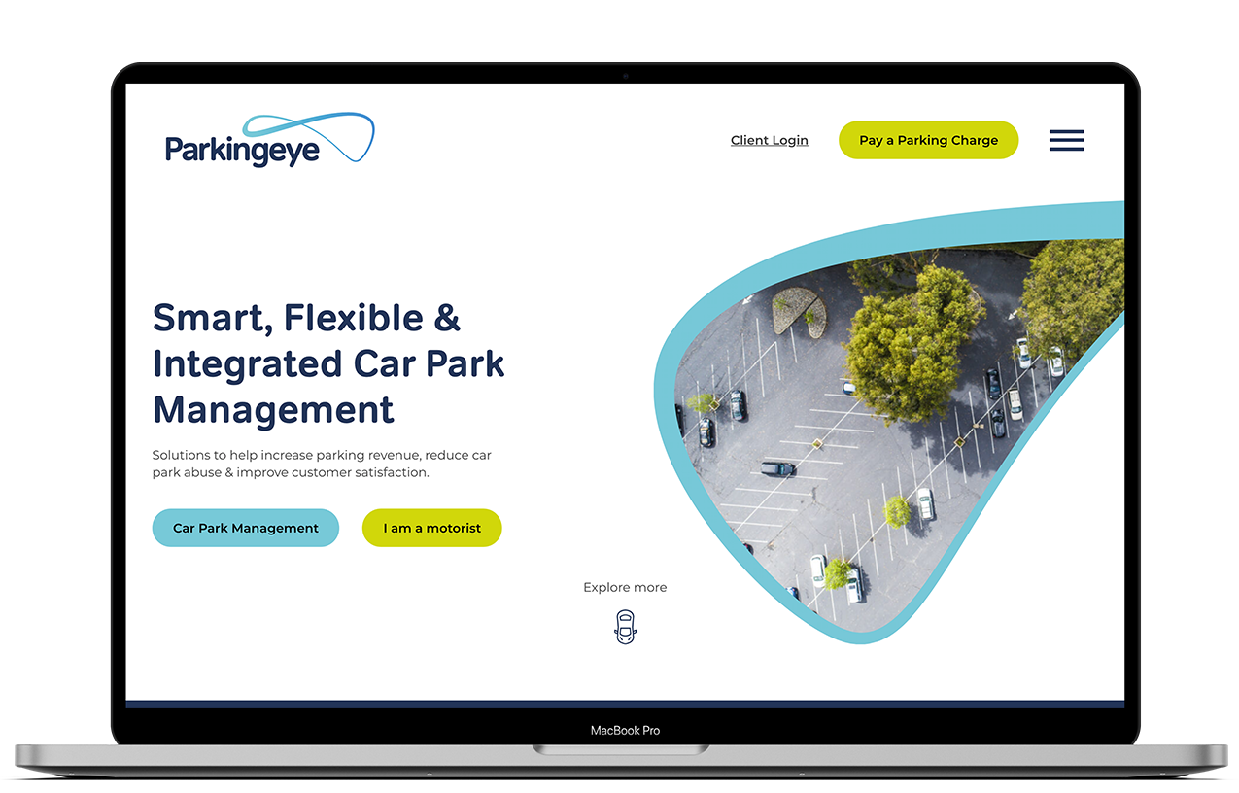Select the Car Park Management button

(245, 528)
